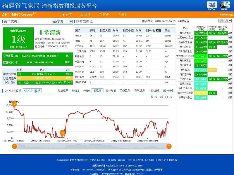The width and height of the screenshot is (234, 175).
Task: Click the 13363 max value marker pin
Action: point(14,104)
